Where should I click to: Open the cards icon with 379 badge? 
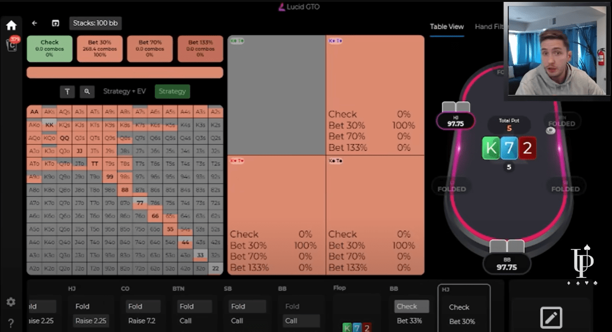(11, 45)
